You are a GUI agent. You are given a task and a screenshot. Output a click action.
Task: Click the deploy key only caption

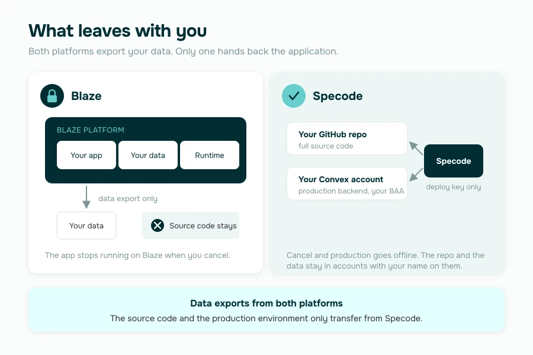(454, 187)
